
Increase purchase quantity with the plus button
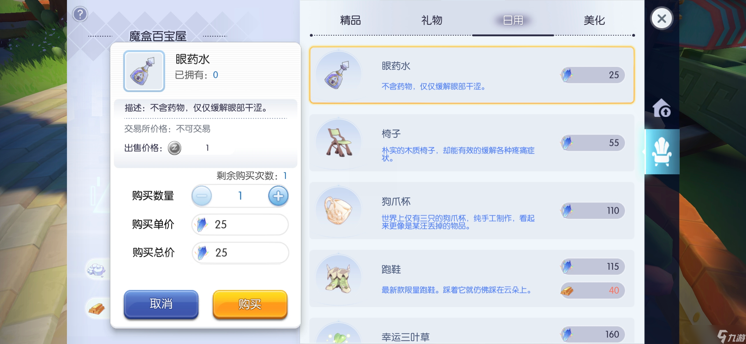(278, 196)
